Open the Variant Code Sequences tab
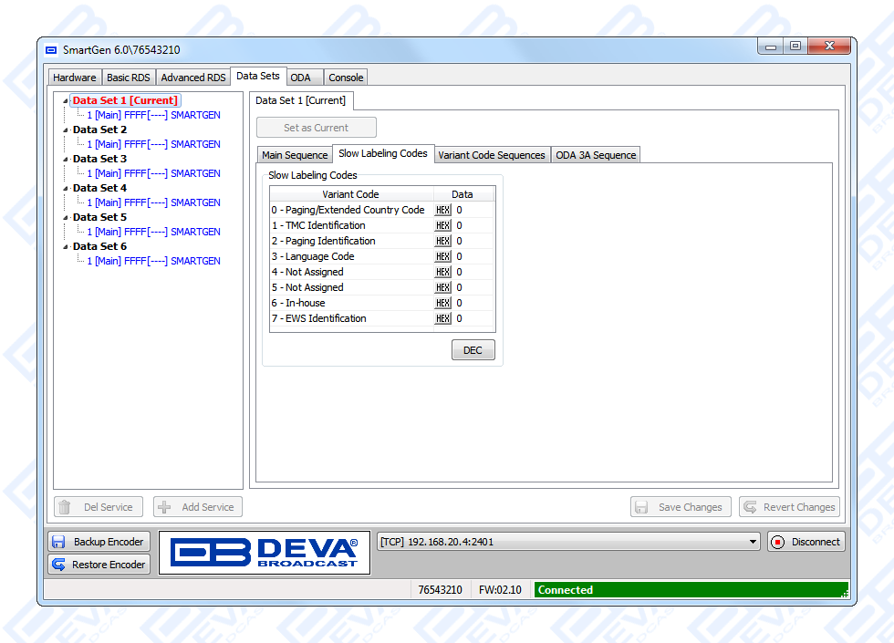 point(491,155)
